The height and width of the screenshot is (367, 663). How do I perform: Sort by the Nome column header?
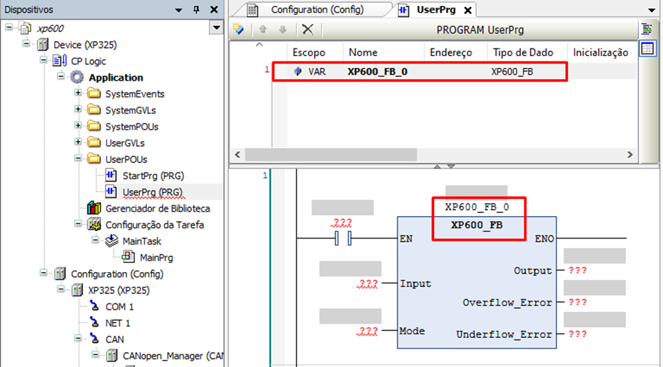363,52
